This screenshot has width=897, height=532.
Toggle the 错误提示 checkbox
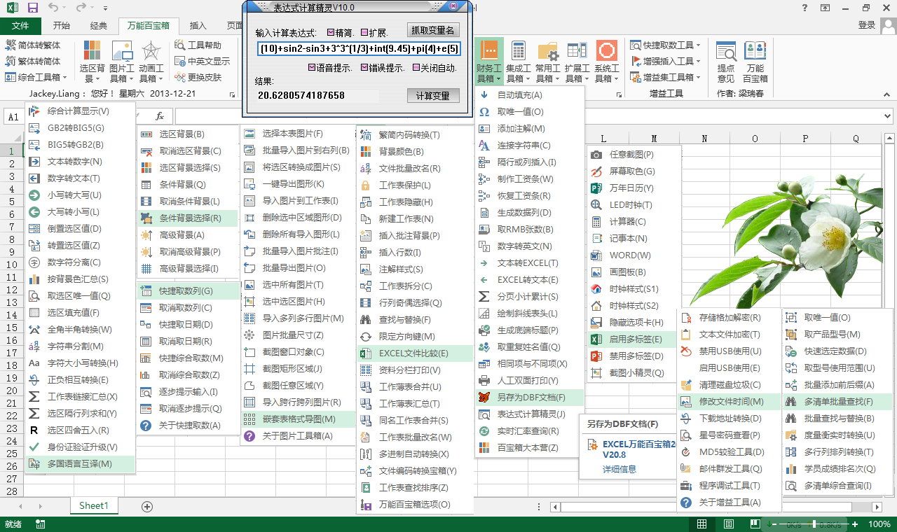click(364, 68)
